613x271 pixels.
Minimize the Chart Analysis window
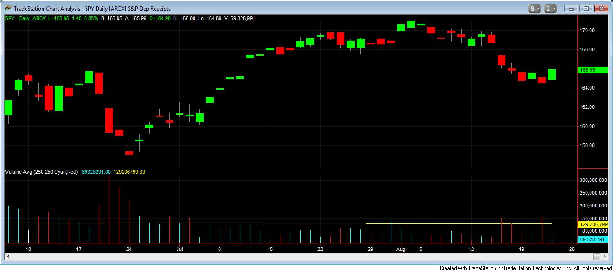pos(571,8)
